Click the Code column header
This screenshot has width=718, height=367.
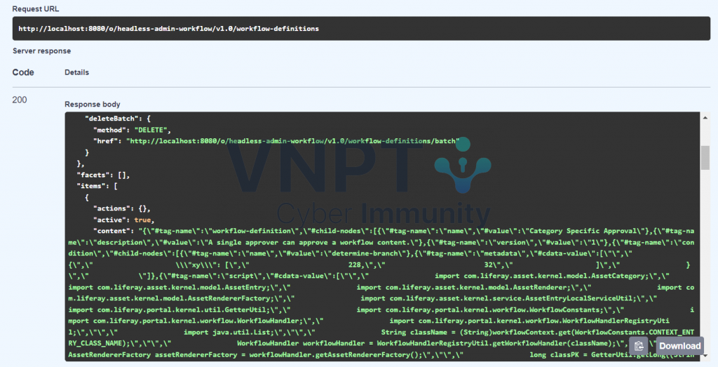22,72
